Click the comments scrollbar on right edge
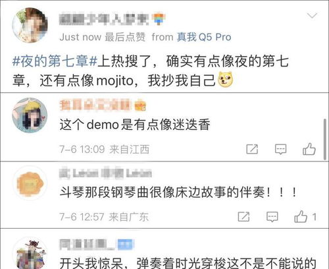This screenshot has width=329, height=269. (x=325, y=139)
